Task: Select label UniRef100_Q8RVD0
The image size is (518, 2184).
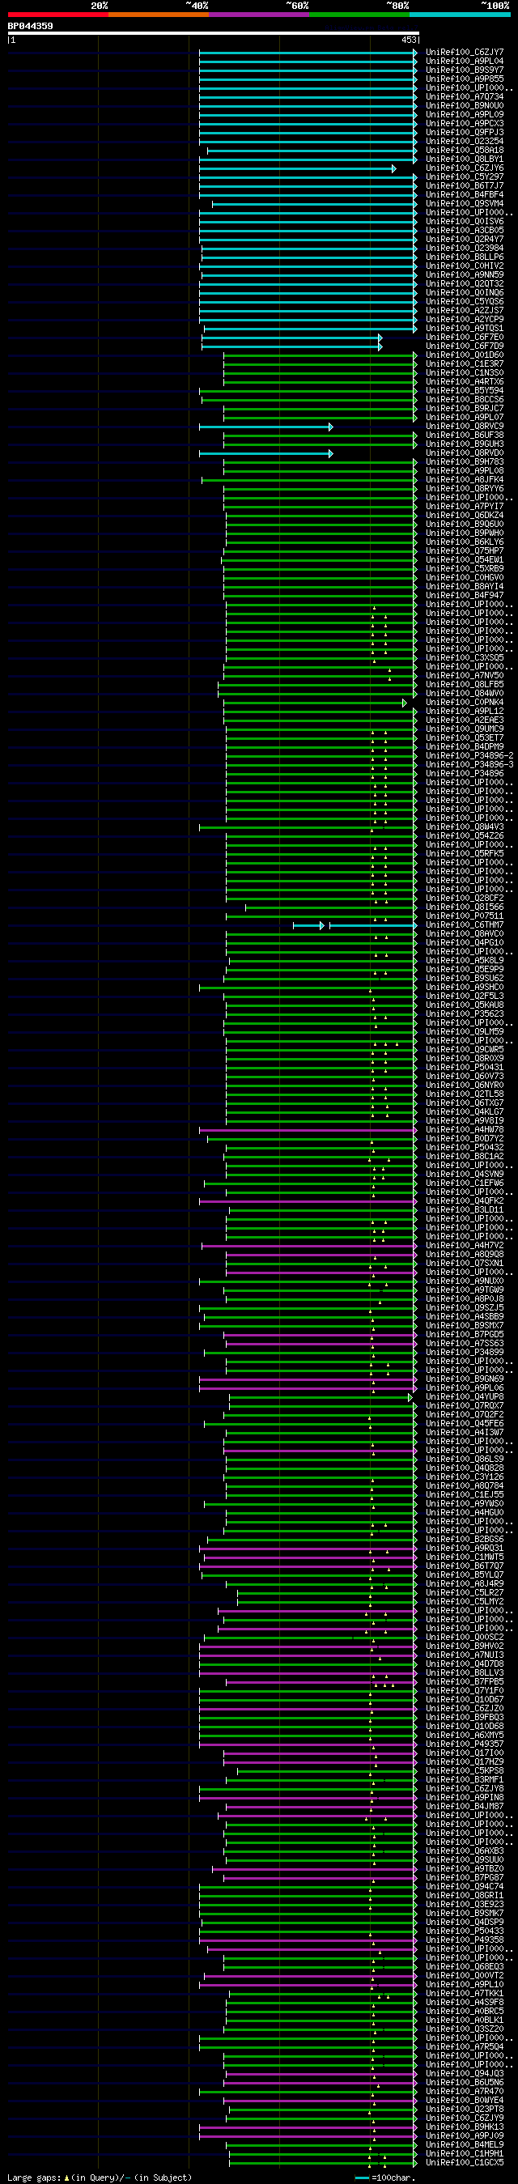Action: pos(465,453)
